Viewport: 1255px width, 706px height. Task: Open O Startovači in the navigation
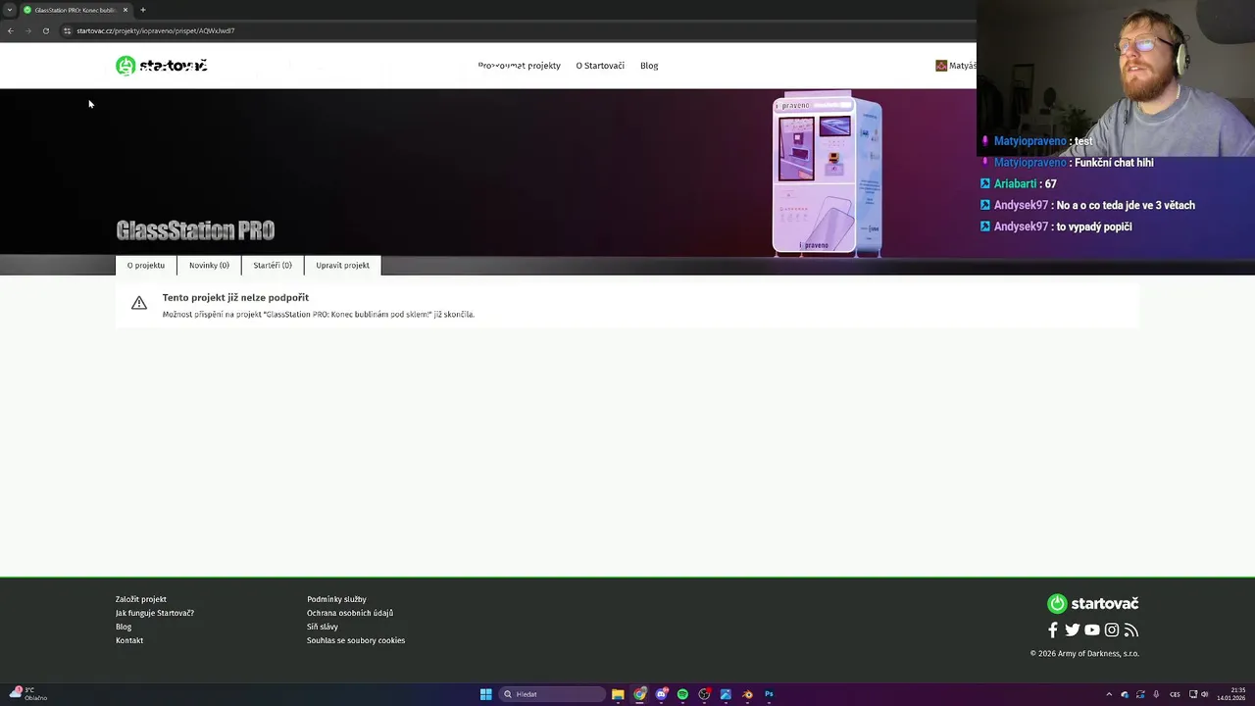(x=600, y=66)
